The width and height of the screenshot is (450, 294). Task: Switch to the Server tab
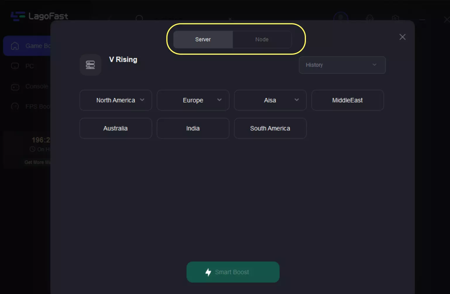point(203,40)
